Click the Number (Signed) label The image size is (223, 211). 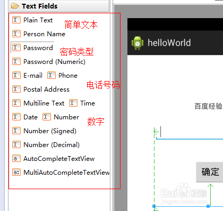point(50,131)
